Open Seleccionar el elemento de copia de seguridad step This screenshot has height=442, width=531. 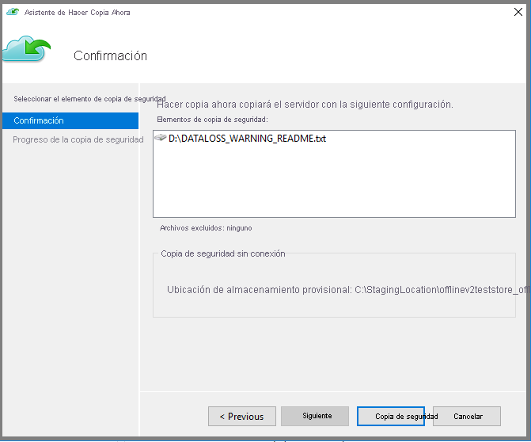[x=89, y=99]
